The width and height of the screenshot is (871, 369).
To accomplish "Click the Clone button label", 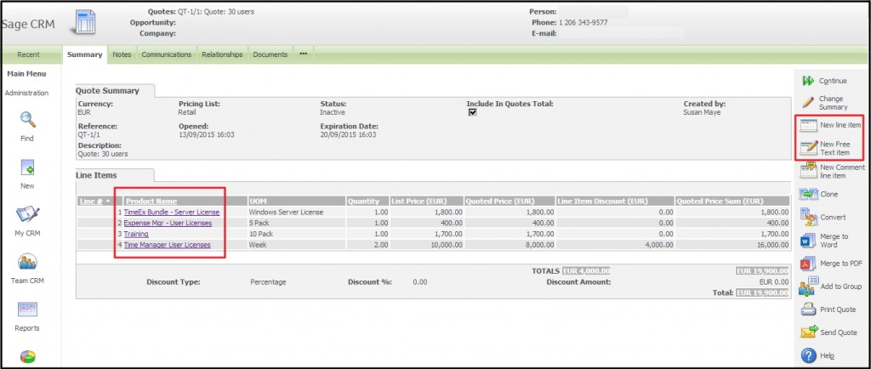I will click(828, 194).
